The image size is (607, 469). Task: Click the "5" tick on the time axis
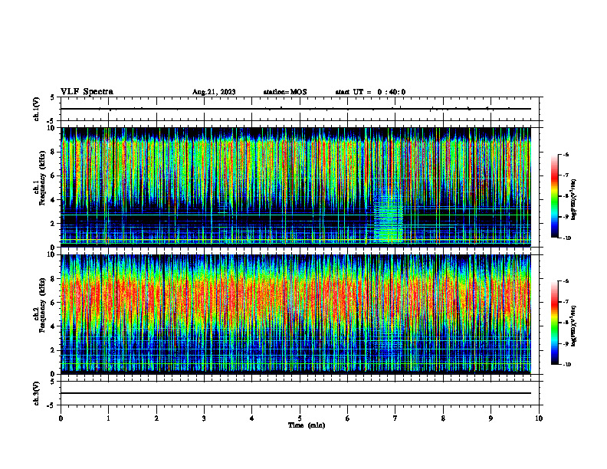pos(300,418)
